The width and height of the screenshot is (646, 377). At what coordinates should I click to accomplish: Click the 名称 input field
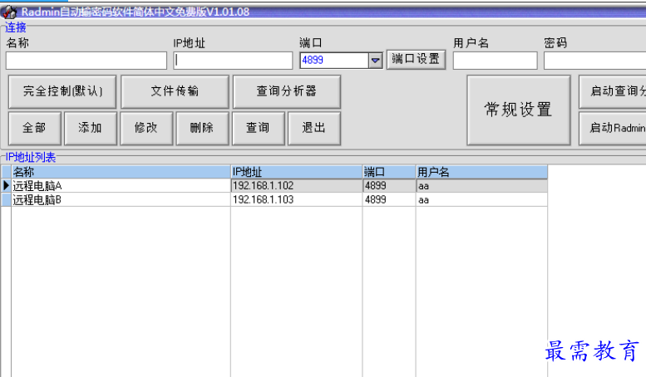tap(86, 61)
